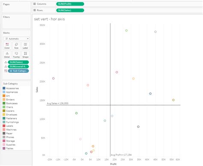
Task: Open the Shape marks card
Action: [x=25, y=55]
